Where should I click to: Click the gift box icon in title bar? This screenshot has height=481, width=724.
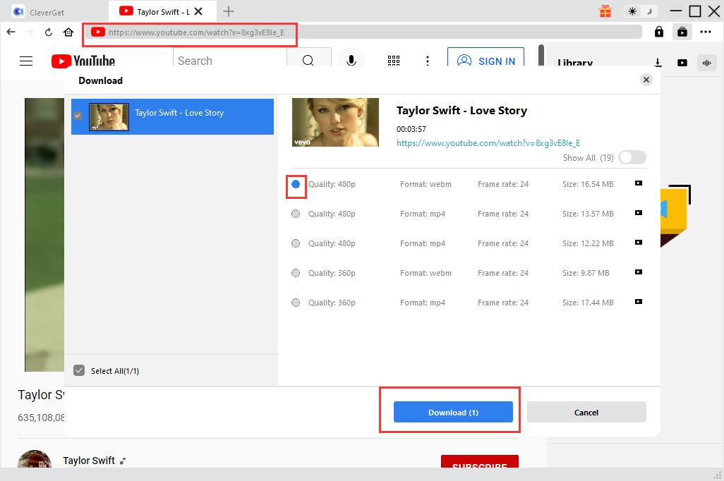tap(605, 11)
